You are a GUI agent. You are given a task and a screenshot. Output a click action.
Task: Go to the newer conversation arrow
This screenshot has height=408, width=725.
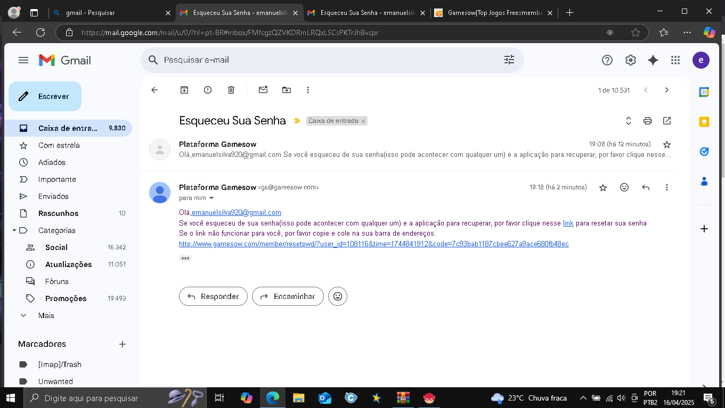coord(646,90)
